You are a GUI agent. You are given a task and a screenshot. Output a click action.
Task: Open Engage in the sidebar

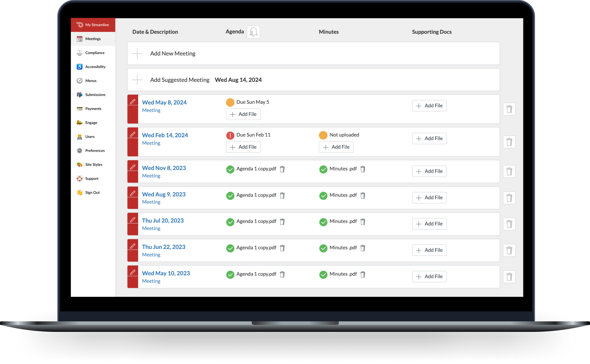click(x=93, y=123)
